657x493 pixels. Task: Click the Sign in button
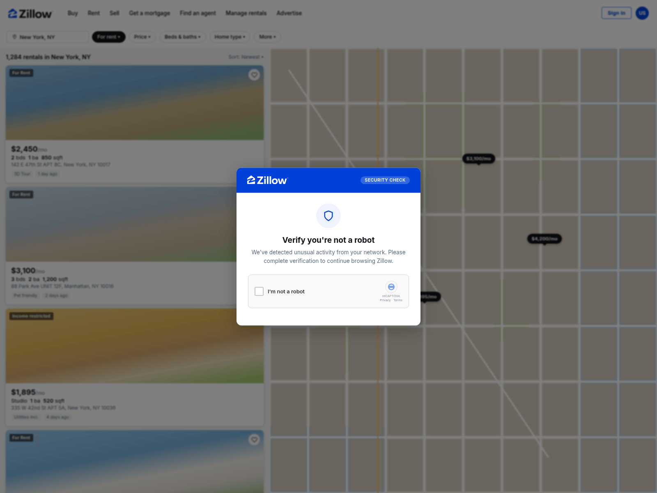(616, 13)
